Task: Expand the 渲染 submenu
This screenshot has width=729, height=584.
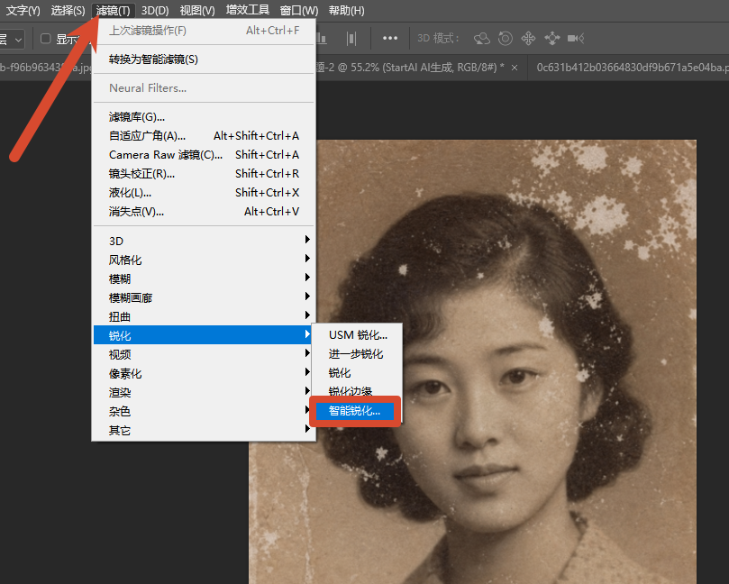Action: (x=204, y=392)
